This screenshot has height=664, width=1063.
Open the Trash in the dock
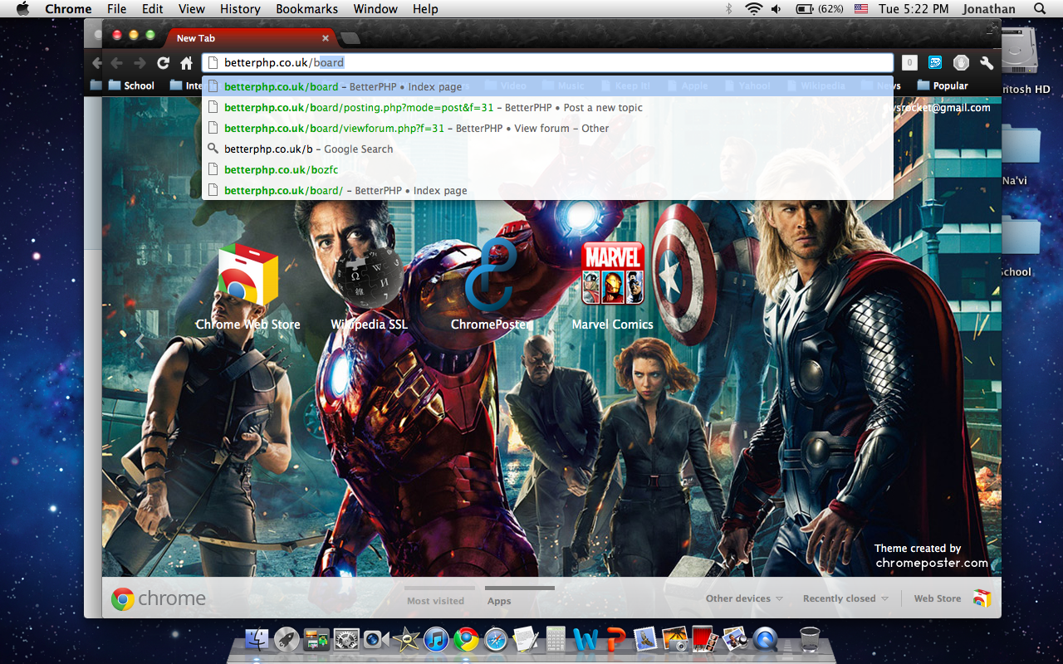click(x=810, y=639)
